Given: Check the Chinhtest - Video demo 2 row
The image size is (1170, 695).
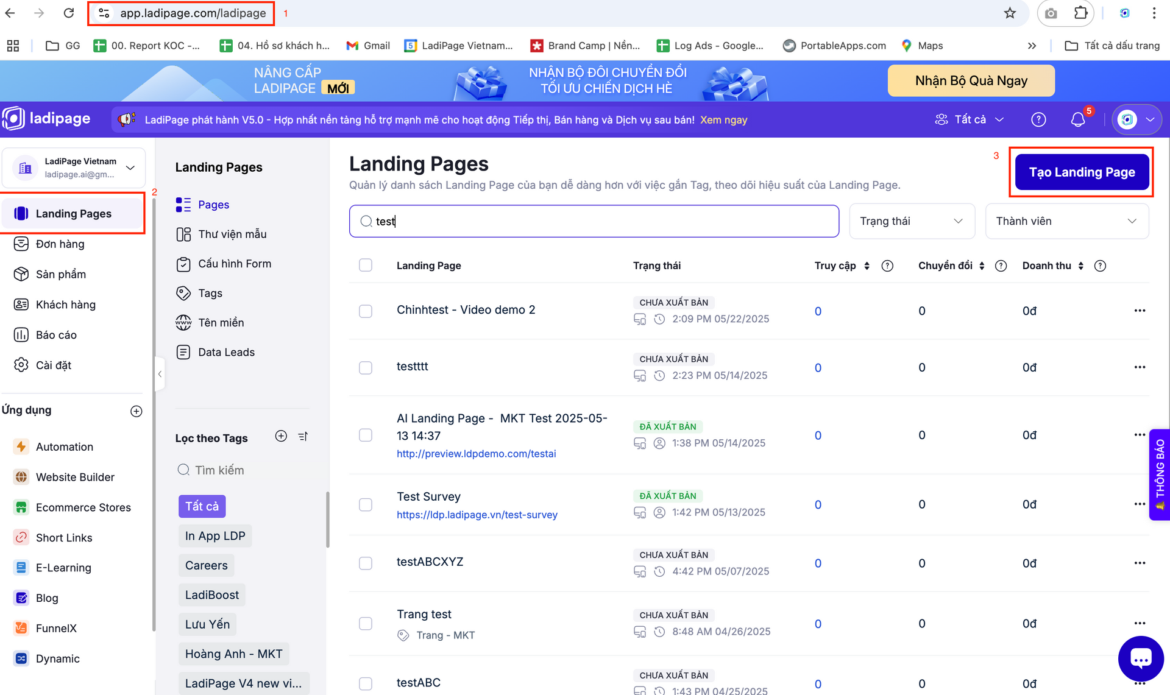Looking at the screenshot, I should [366, 311].
